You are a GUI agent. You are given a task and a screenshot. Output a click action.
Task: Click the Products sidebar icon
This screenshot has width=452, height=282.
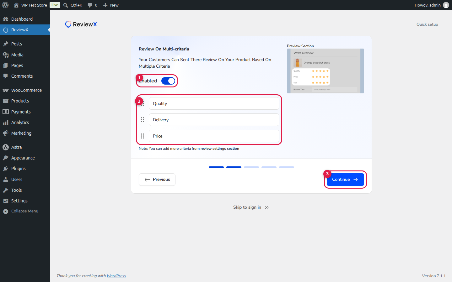click(6, 101)
